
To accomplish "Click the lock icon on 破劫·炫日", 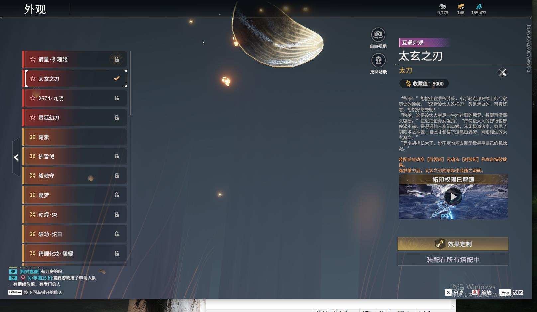I will 117,234.
